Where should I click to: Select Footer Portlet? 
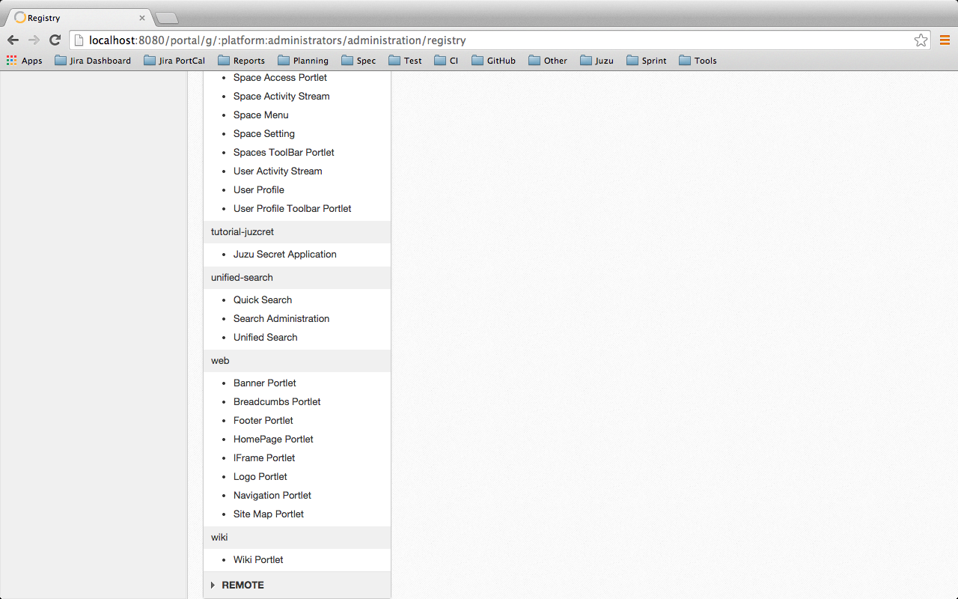263,421
